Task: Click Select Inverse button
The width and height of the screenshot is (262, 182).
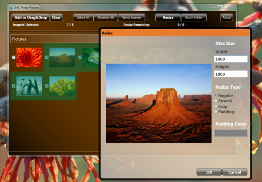Action: click(x=131, y=17)
